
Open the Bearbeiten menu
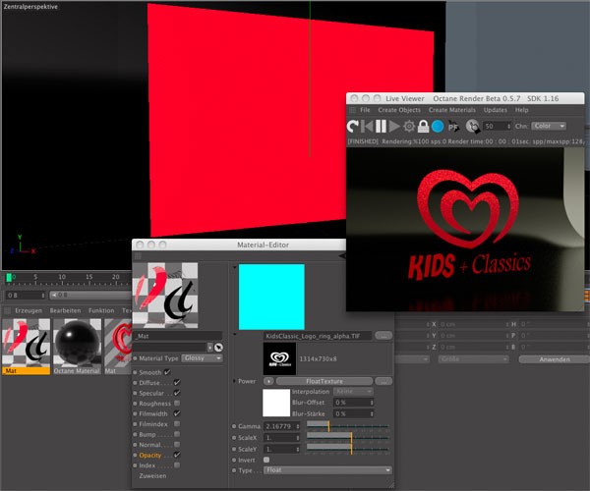pyautogui.click(x=65, y=310)
